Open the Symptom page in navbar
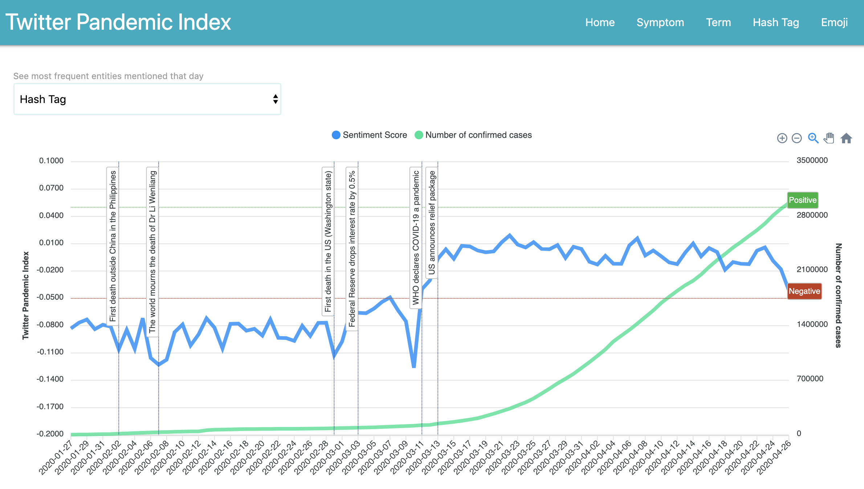Image resolution: width=864 pixels, height=489 pixels. [660, 22]
